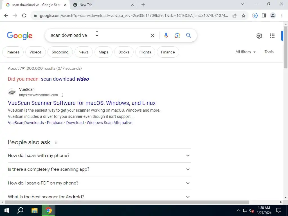Open the Chrome downloads icon
Viewport: 288px width, 216px height.
(255, 16)
